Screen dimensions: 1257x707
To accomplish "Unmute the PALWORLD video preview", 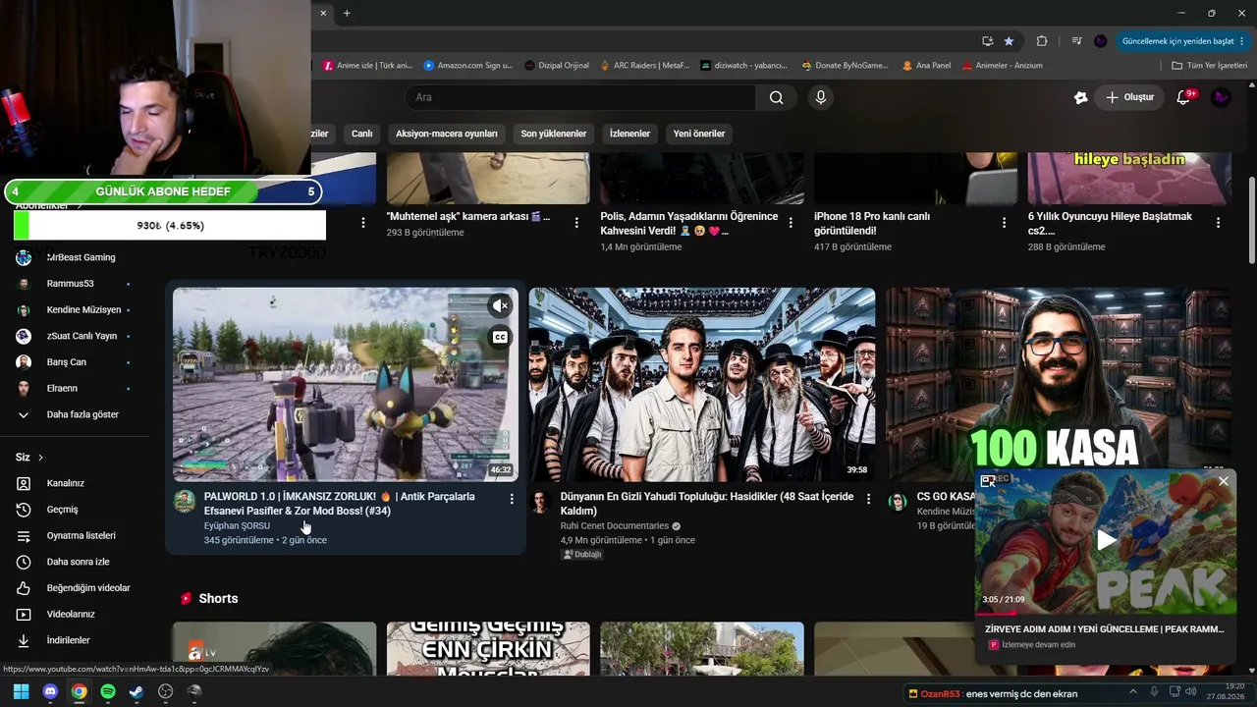I will pyautogui.click(x=500, y=305).
